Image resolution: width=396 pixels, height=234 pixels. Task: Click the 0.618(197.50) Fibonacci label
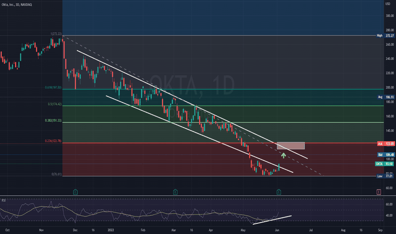53,88
